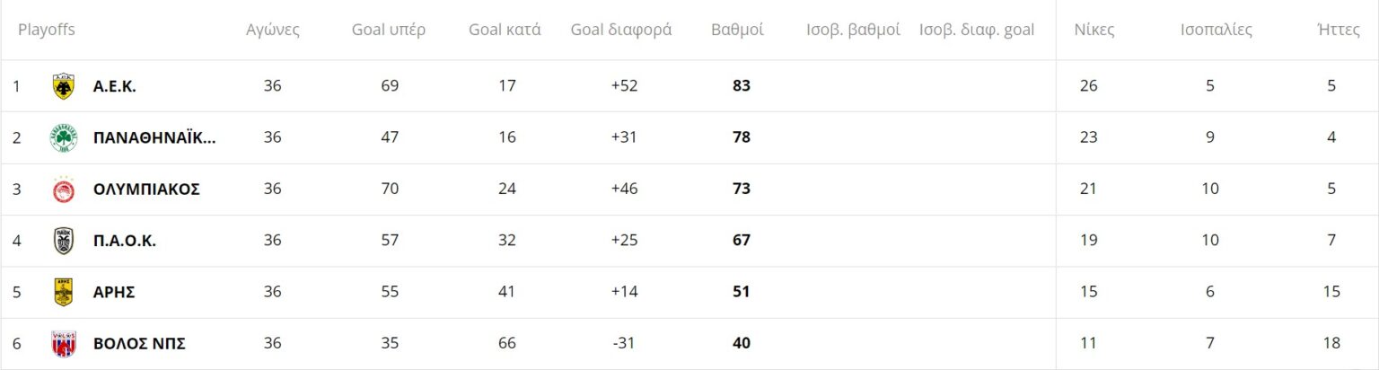The width and height of the screenshot is (1379, 370).
Task: Sort table by Βαθμοί column header
Action: tap(737, 30)
